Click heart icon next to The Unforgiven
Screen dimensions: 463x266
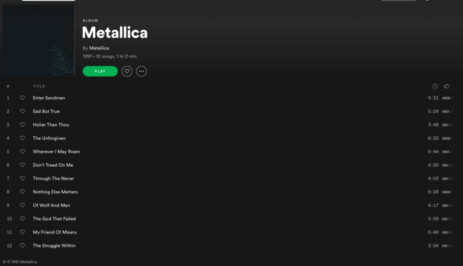pos(22,138)
